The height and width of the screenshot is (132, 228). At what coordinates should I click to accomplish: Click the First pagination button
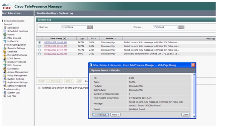point(42,81)
